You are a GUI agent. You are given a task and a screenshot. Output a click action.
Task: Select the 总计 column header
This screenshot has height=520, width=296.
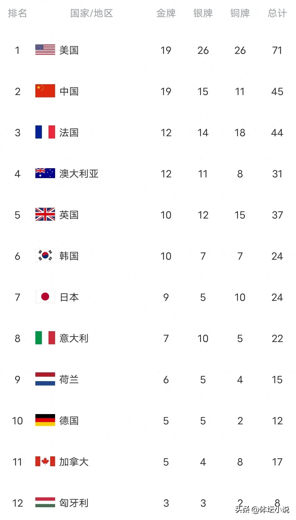(x=277, y=13)
